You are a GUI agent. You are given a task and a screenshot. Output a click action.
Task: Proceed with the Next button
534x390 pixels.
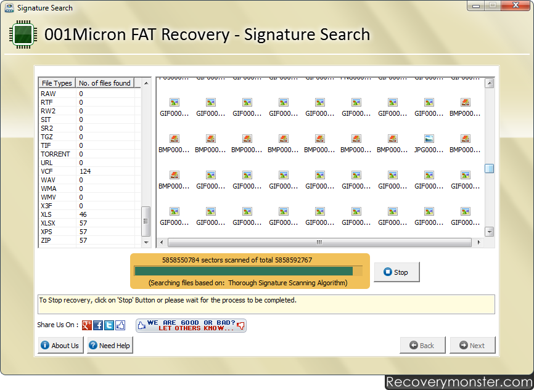pyautogui.click(x=473, y=346)
